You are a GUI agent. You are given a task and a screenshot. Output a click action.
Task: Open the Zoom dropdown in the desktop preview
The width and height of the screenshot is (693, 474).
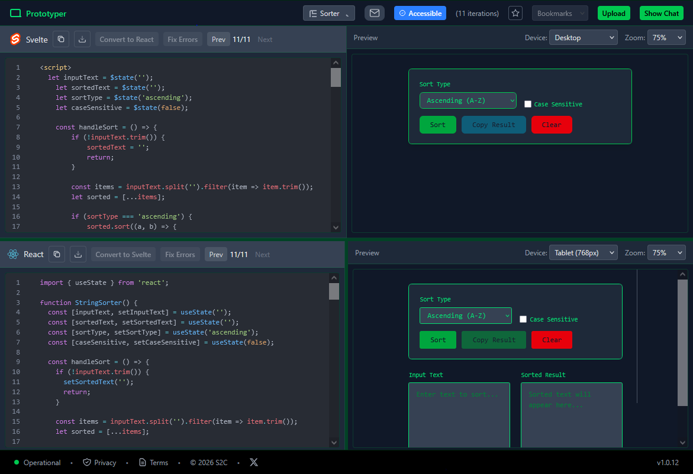[x=666, y=37]
